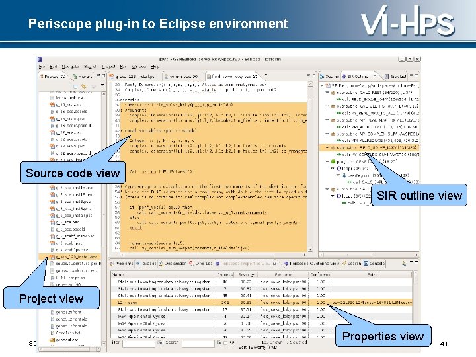This screenshot has width=476, height=357.
Task: Click the Eclipse application icon in title bar
Action: point(40,59)
